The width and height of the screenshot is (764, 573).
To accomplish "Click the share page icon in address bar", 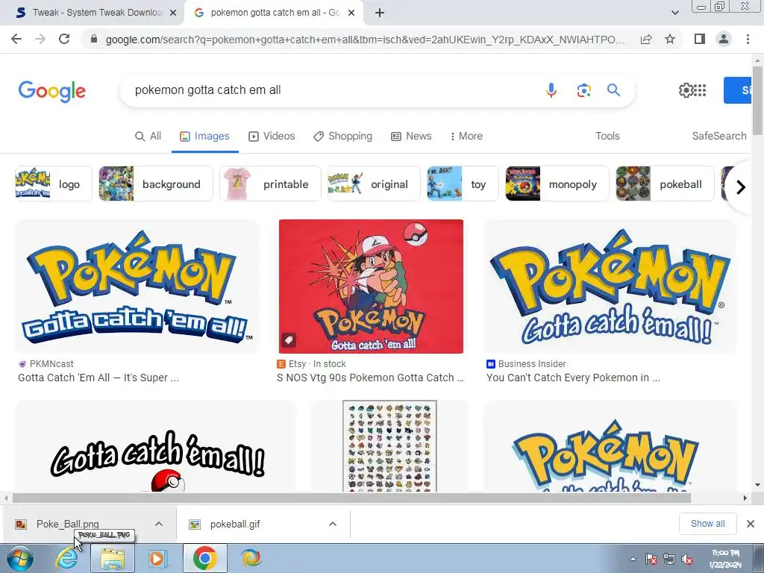I will pos(646,39).
